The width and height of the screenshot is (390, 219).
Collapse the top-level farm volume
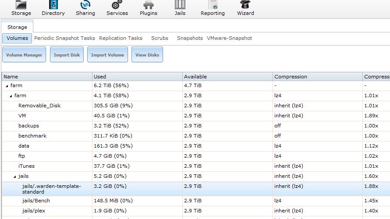pyautogui.click(x=7, y=86)
